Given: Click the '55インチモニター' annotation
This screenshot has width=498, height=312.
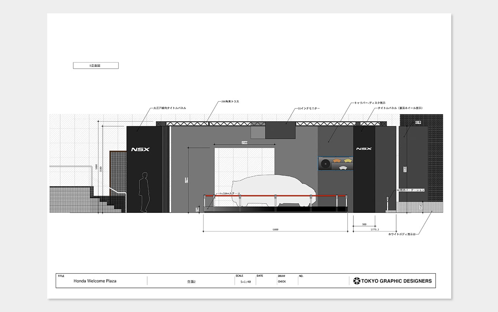Looking at the screenshot, I should pos(309,108).
